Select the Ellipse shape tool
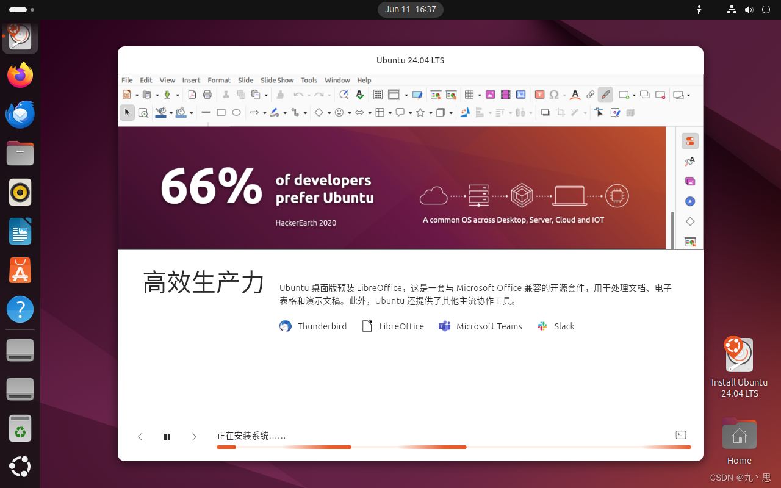781x488 pixels. [x=236, y=112]
